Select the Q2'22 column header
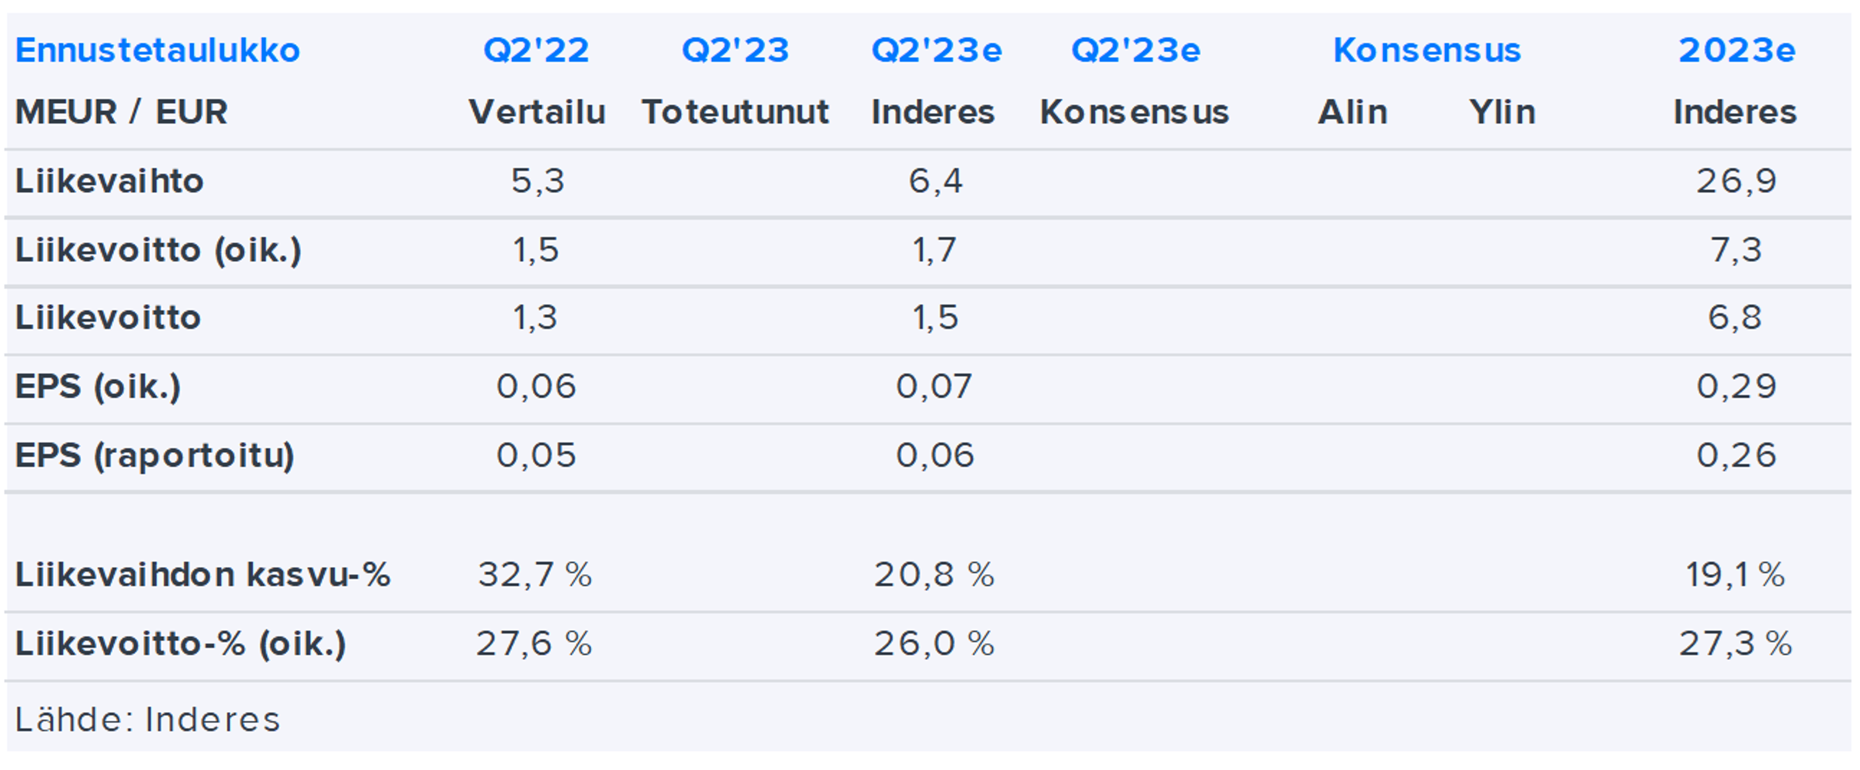 coord(536,50)
